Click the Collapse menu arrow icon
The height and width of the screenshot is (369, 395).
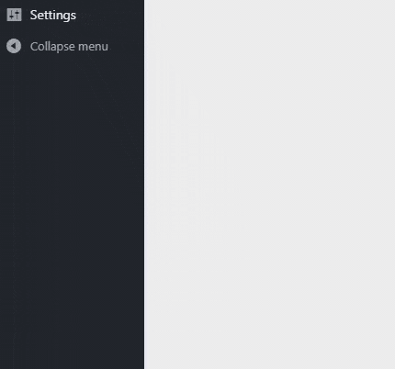(x=14, y=46)
